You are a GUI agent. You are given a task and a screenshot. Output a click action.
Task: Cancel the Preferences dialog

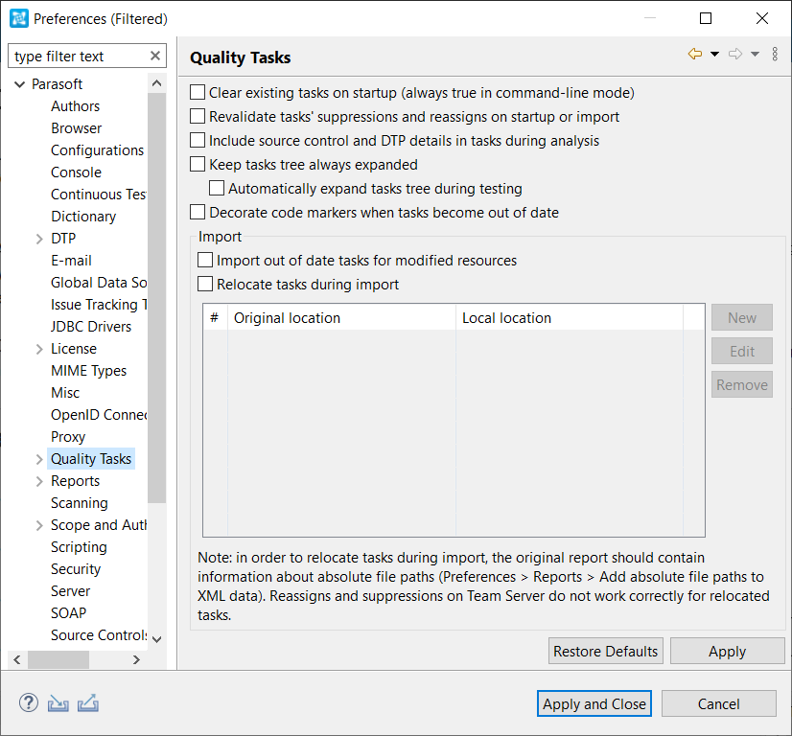pyautogui.click(x=719, y=703)
